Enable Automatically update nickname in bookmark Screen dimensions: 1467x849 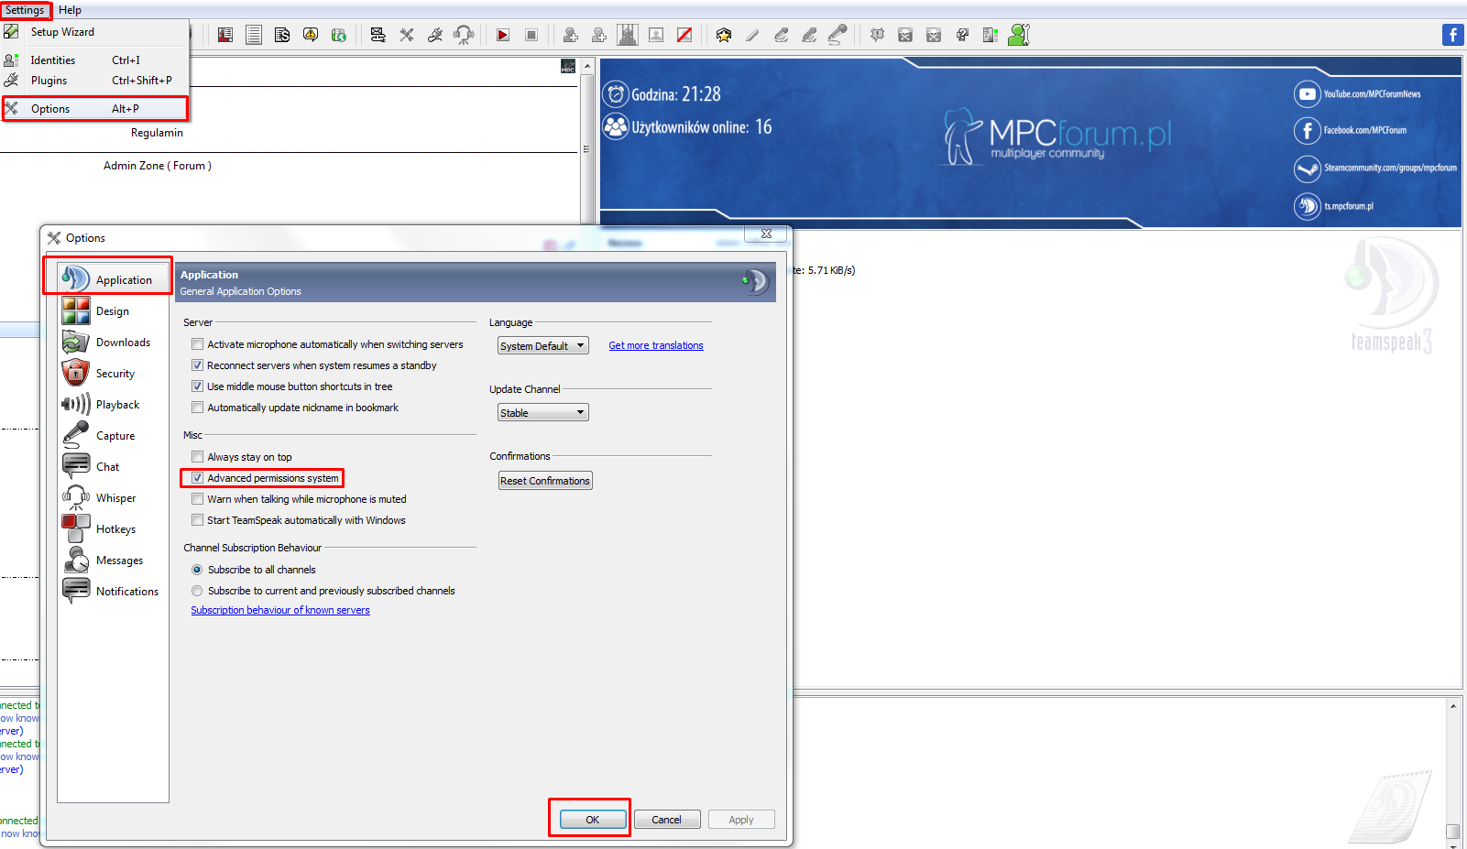point(197,408)
